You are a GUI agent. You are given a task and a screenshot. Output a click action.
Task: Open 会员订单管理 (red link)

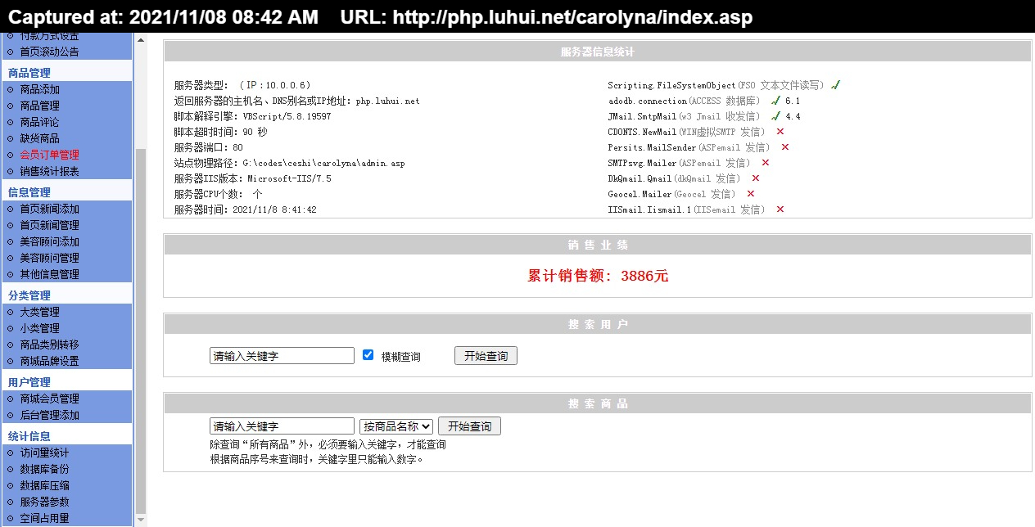pos(49,155)
